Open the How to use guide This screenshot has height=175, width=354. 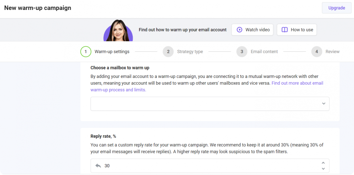click(297, 30)
